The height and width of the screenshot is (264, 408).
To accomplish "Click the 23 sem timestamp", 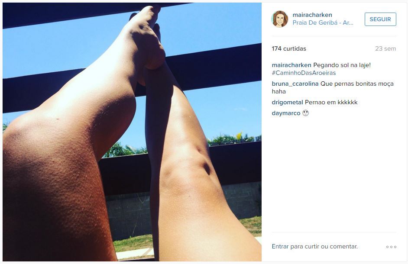I will coord(385,48).
